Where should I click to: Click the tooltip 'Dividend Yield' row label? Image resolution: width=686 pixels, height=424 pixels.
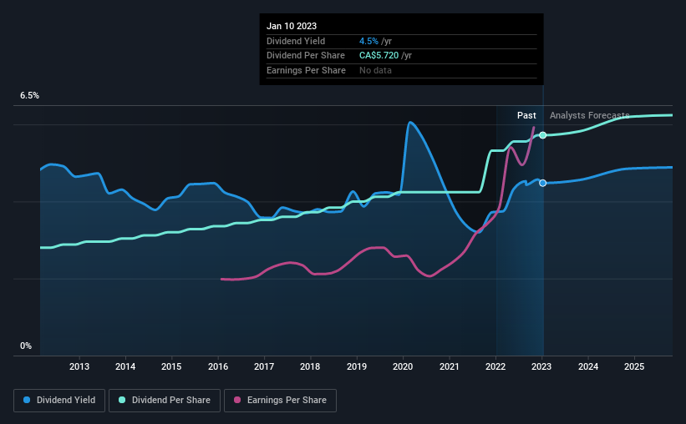pyautogui.click(x=296, y=41)
